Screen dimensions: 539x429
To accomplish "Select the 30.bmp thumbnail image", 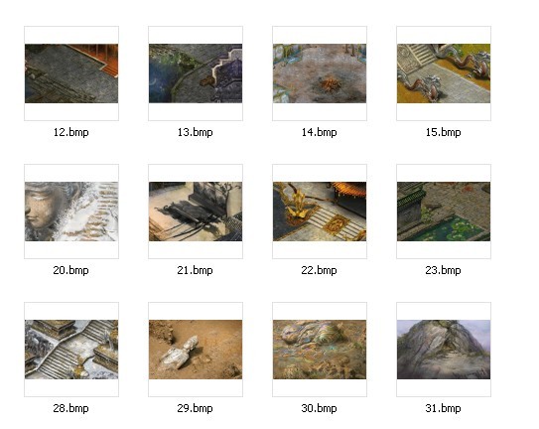I will (x=320, y=350).
